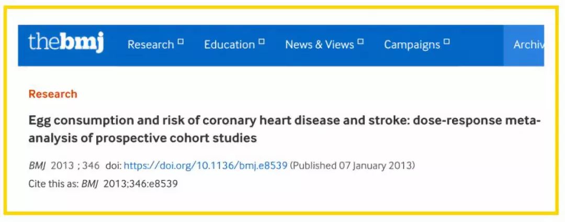
Task: Open the Campaigns navigation menu
Action: tap(412, 45)
